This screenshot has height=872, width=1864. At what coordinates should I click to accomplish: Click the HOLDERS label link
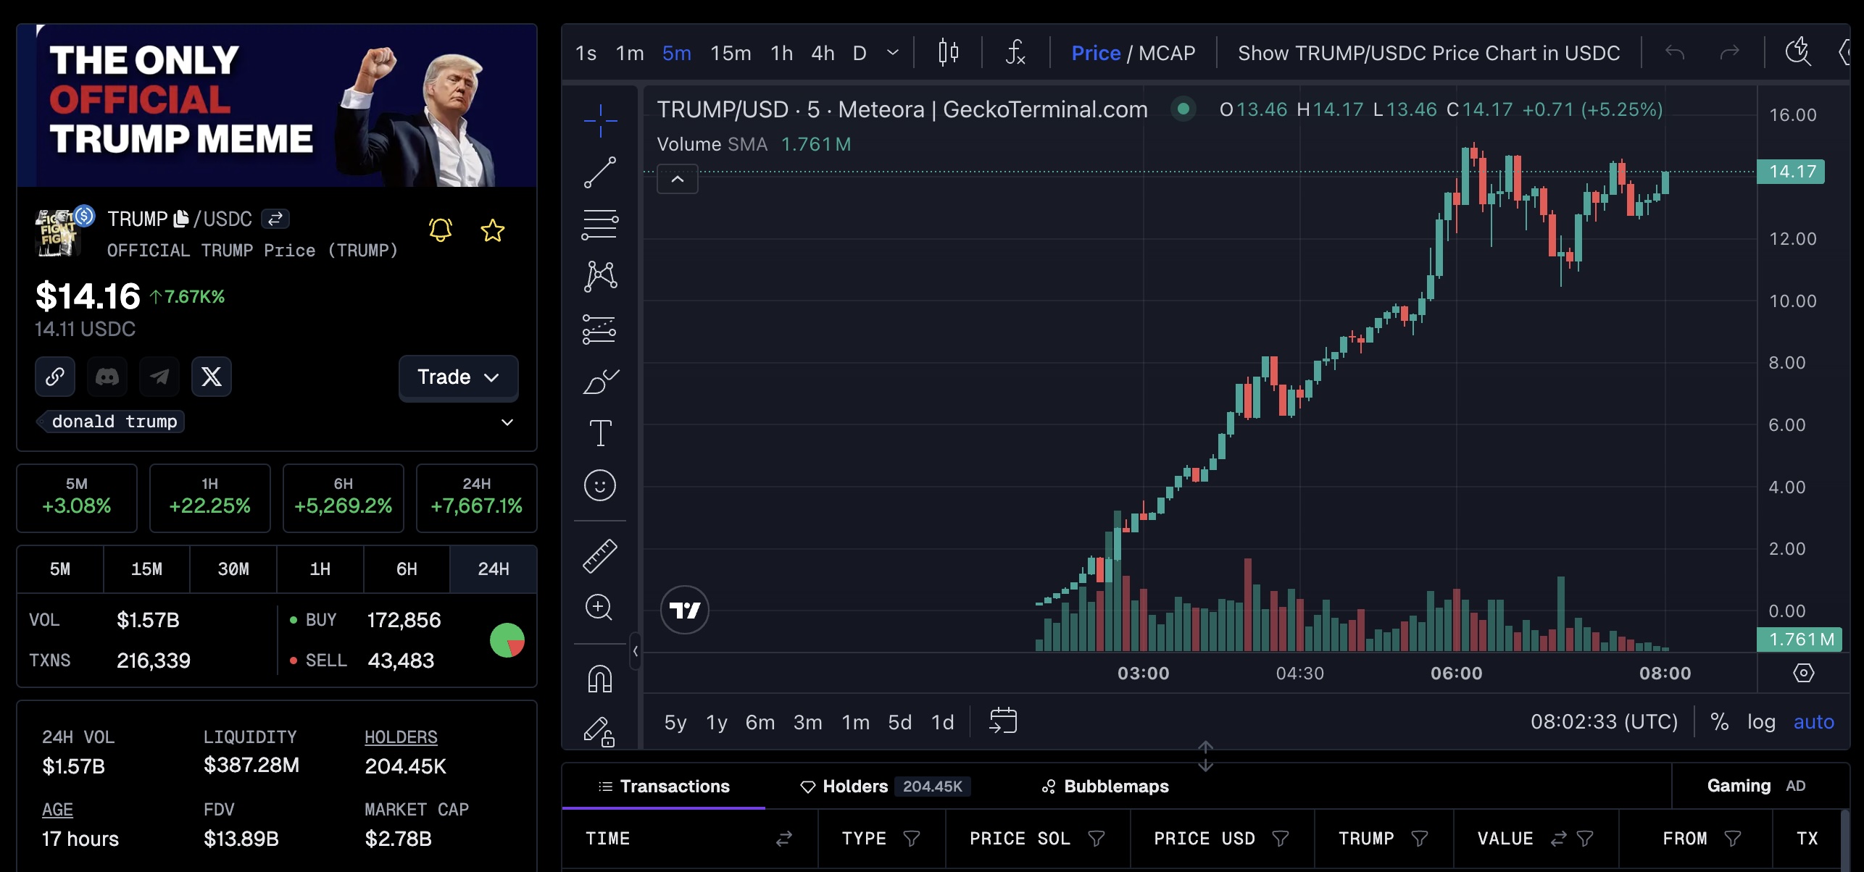point(401,737)
